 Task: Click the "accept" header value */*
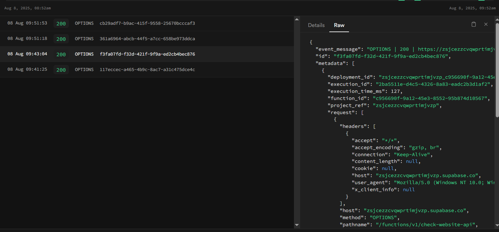(389, 140)
